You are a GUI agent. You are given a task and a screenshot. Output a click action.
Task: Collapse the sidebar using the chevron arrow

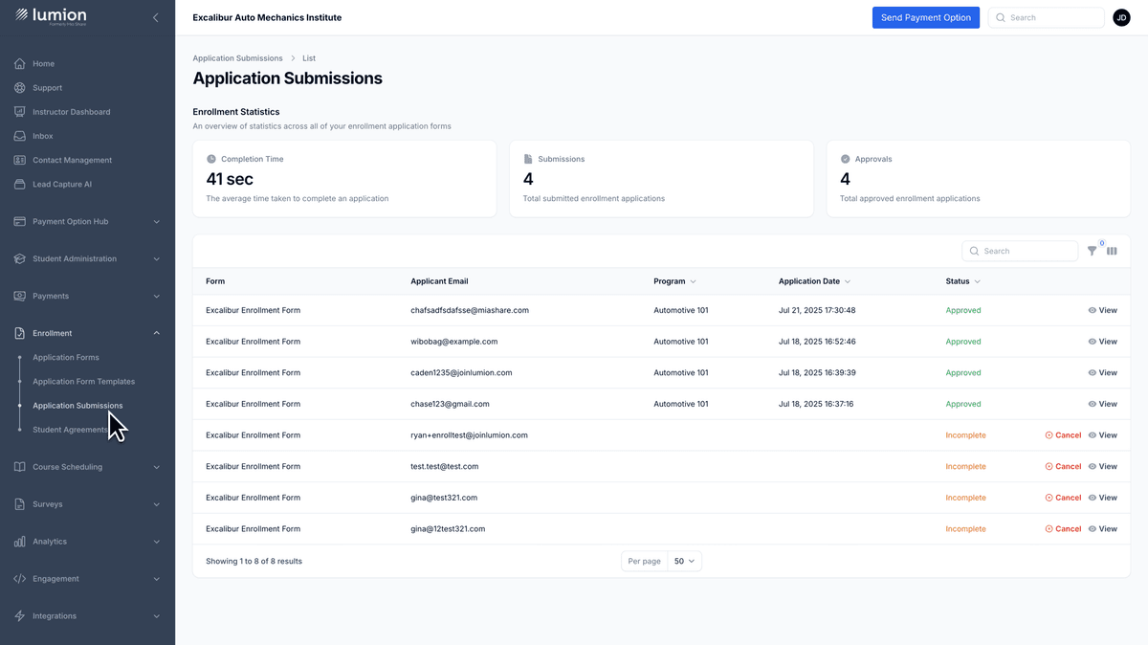point(156,16)
